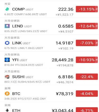Select the LEND price 0.6585
Screen dimensions: 99x112
[66, 26]
